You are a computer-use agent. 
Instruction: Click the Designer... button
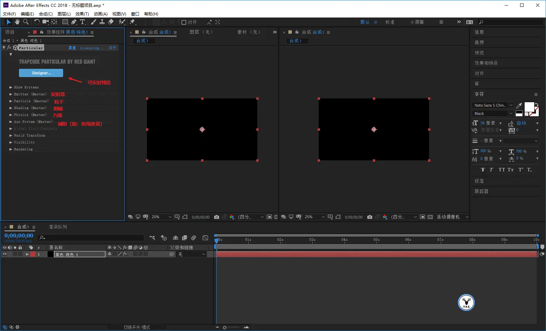41,73
